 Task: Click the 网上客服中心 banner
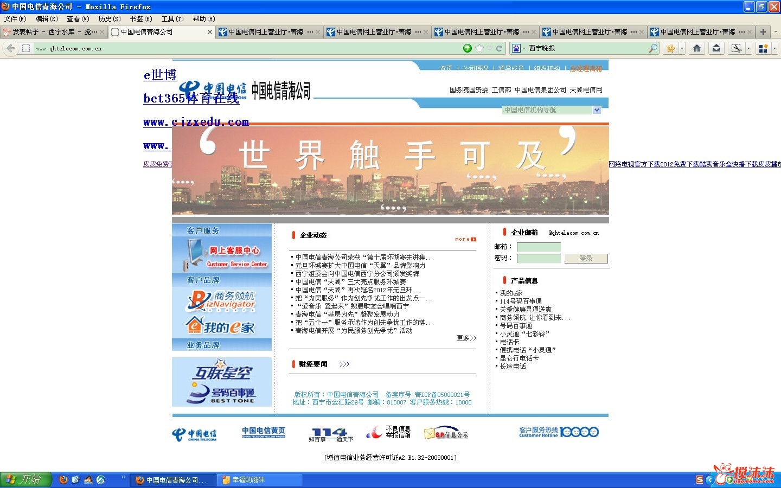222,255
